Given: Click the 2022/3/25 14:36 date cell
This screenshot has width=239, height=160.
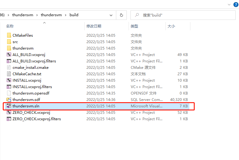Looking at the screenshot, I should 101,100.
